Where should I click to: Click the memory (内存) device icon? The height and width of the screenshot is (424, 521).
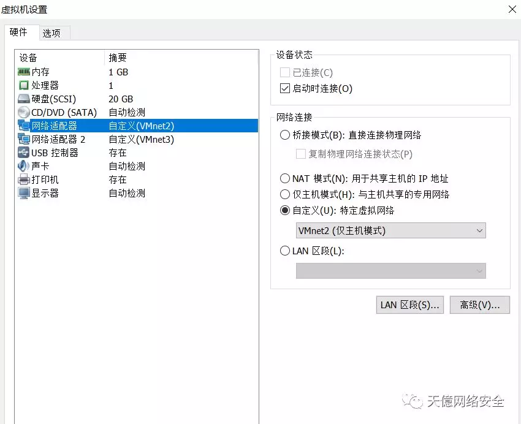(x=23, y=72)
